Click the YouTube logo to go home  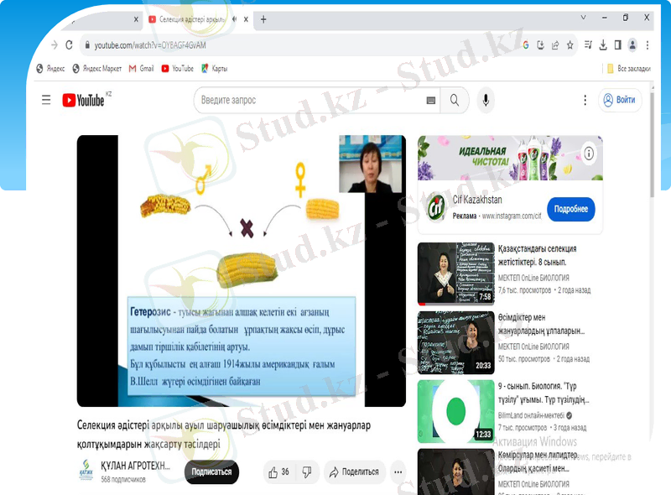click(x=84, y=100)
